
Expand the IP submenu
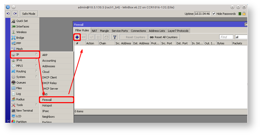pyautogui.click(x=25, y=55)
